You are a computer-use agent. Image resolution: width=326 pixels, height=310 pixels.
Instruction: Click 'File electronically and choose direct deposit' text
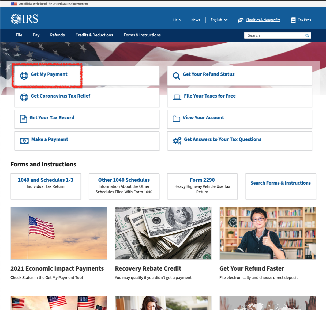258,278
